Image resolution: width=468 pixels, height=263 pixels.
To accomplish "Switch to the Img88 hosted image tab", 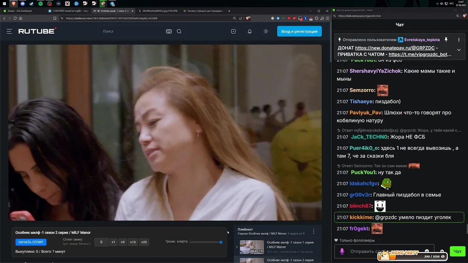I will pyautogui.click(x=68, y=11).
